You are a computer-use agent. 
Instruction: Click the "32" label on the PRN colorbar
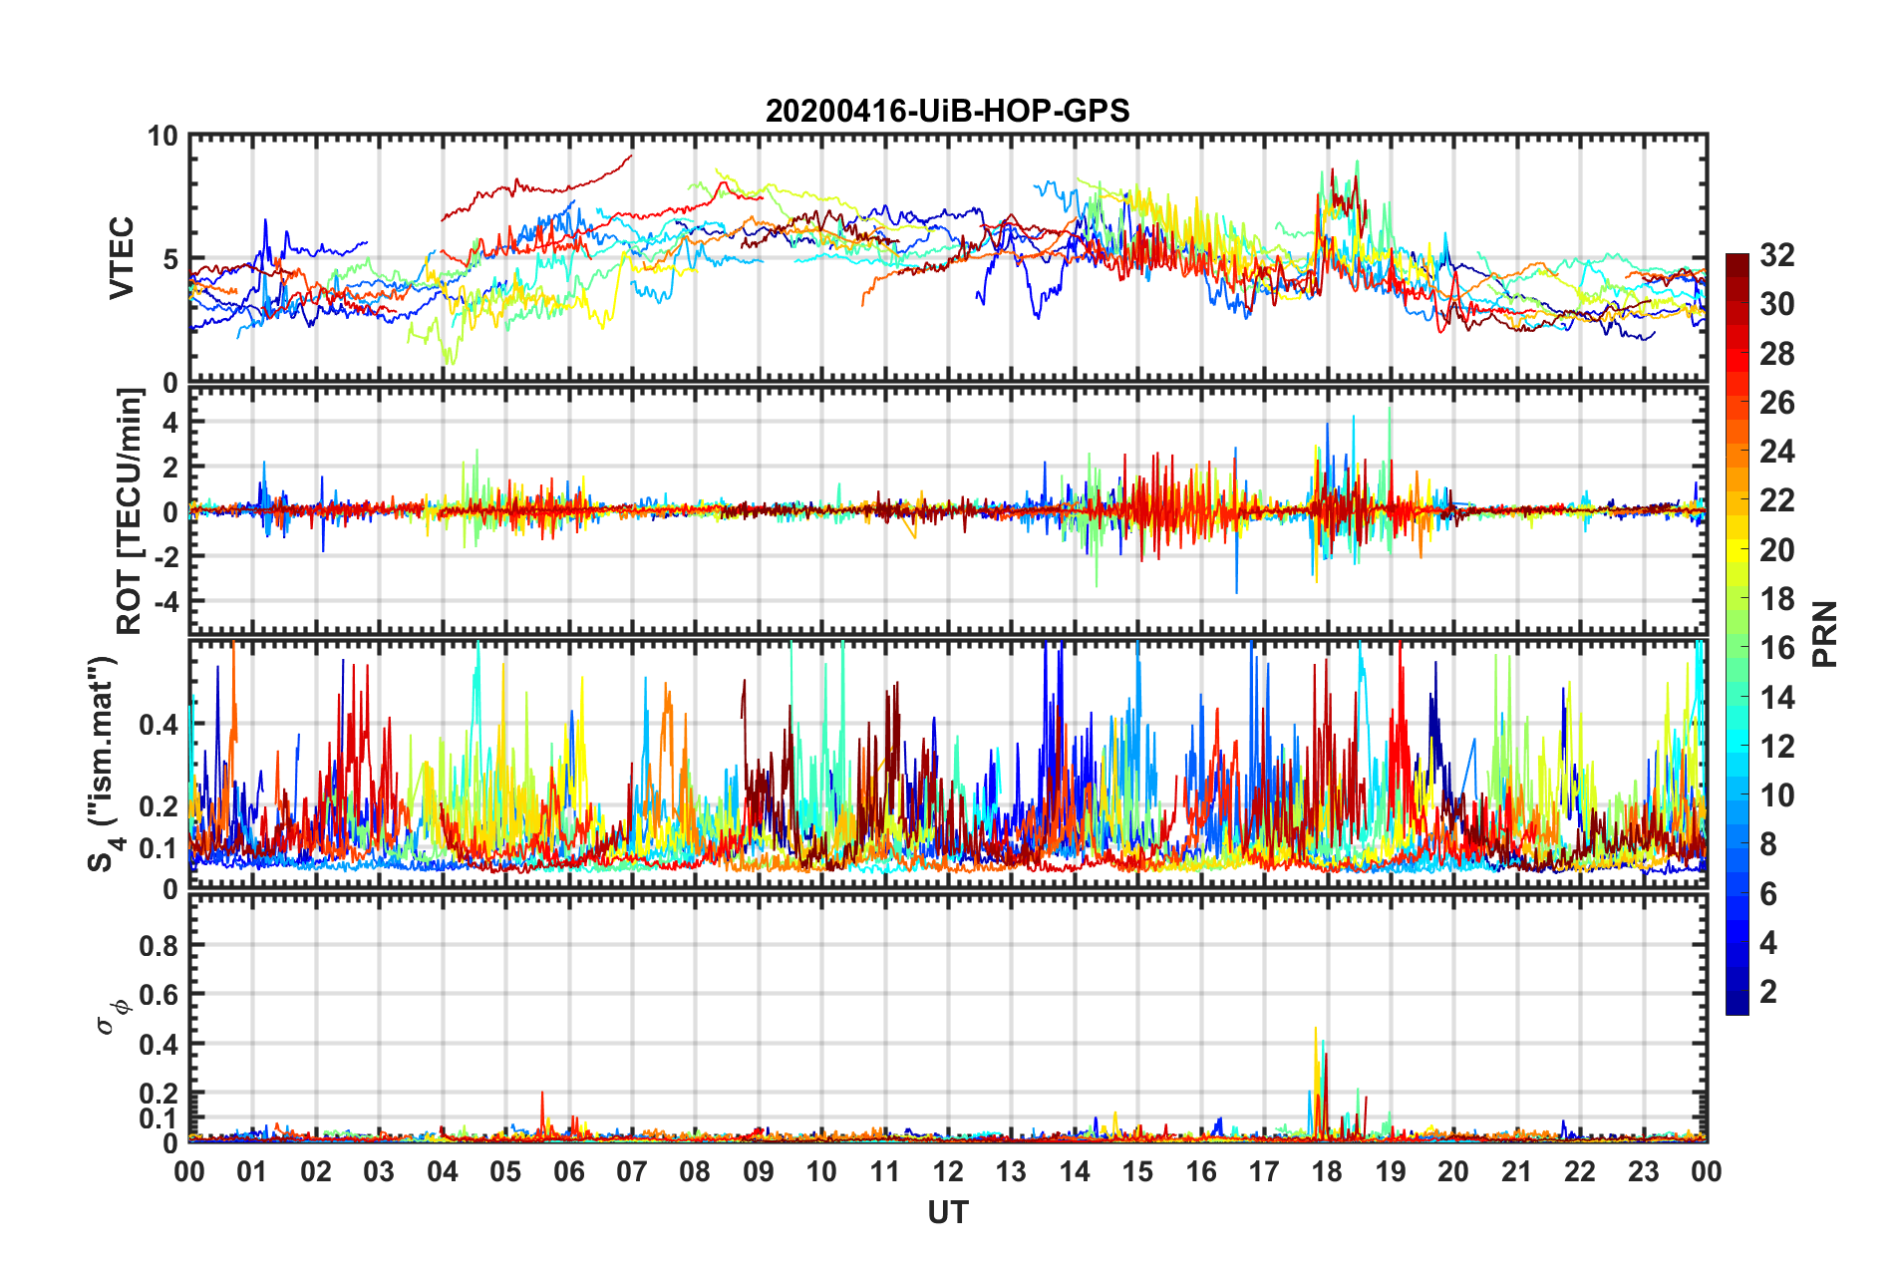[1775, 255]
